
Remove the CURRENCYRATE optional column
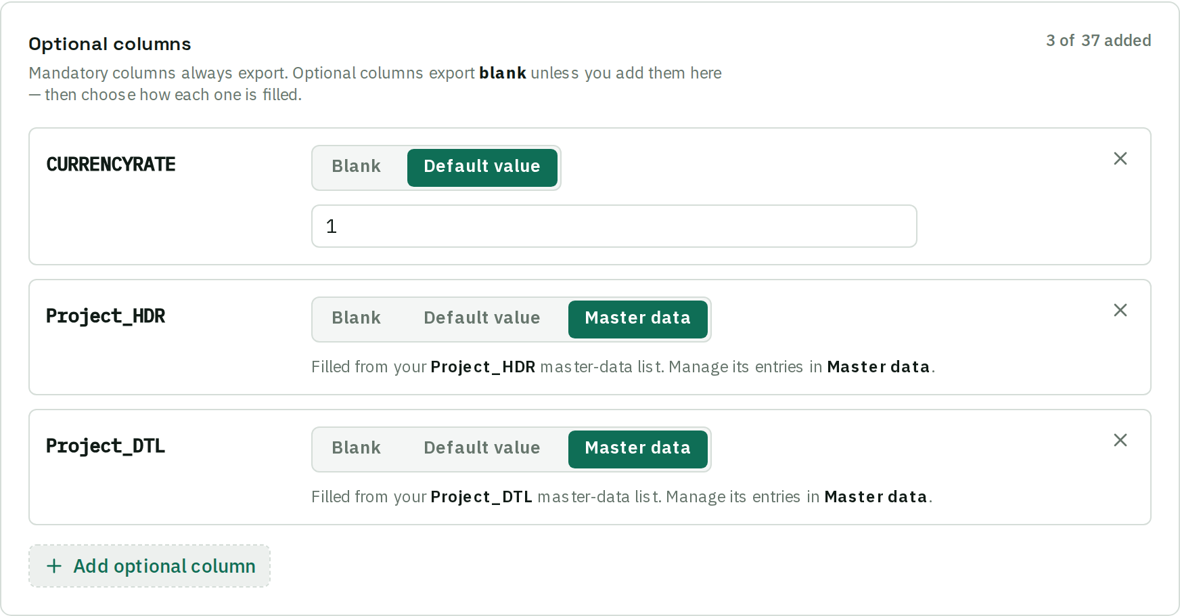[1120, 158]
